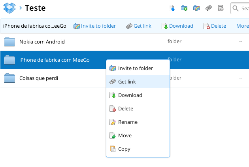
Task: Click the breadcrumb chevron before Teste
Action: tap(21, 8)
